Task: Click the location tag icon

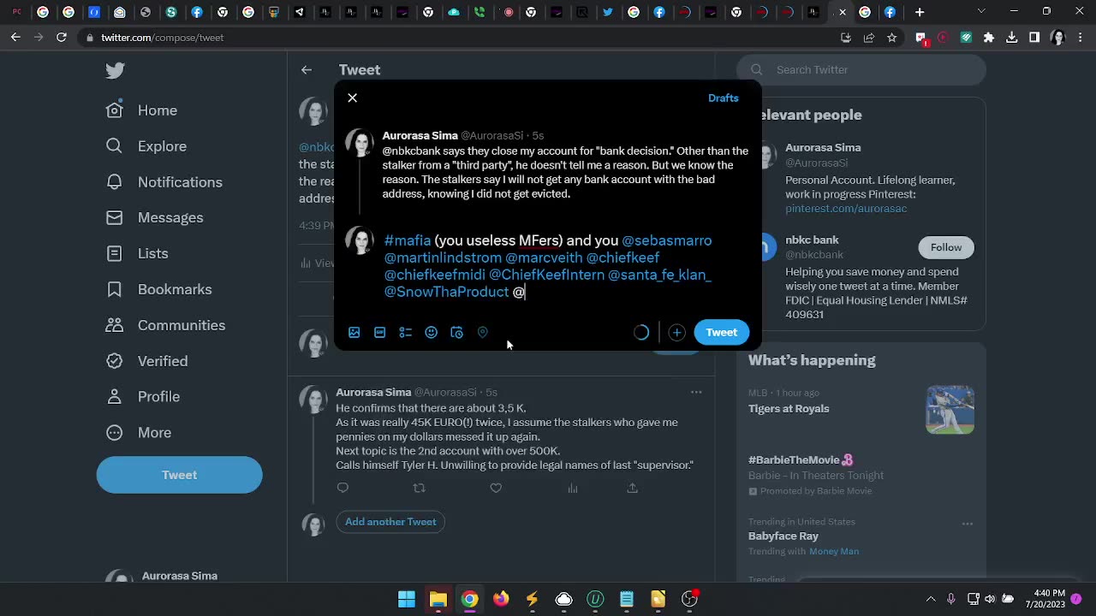Action: (x=483, y=333)
